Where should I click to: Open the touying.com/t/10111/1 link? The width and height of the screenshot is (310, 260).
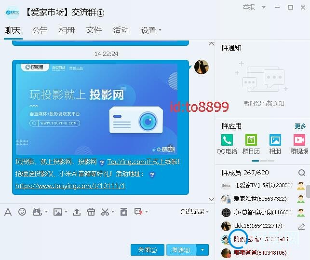70,186
